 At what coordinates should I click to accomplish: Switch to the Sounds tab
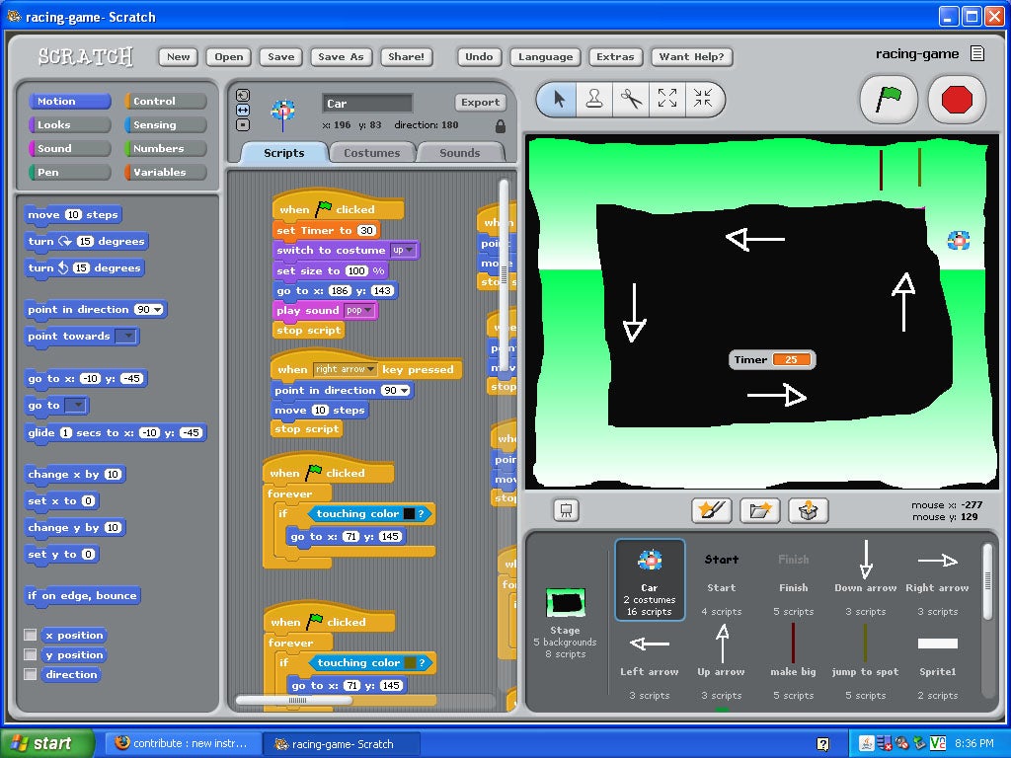click(x=460, y=152)
